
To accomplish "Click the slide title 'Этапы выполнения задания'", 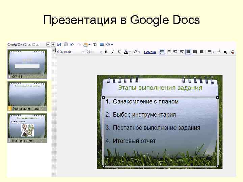I will 160,88.
